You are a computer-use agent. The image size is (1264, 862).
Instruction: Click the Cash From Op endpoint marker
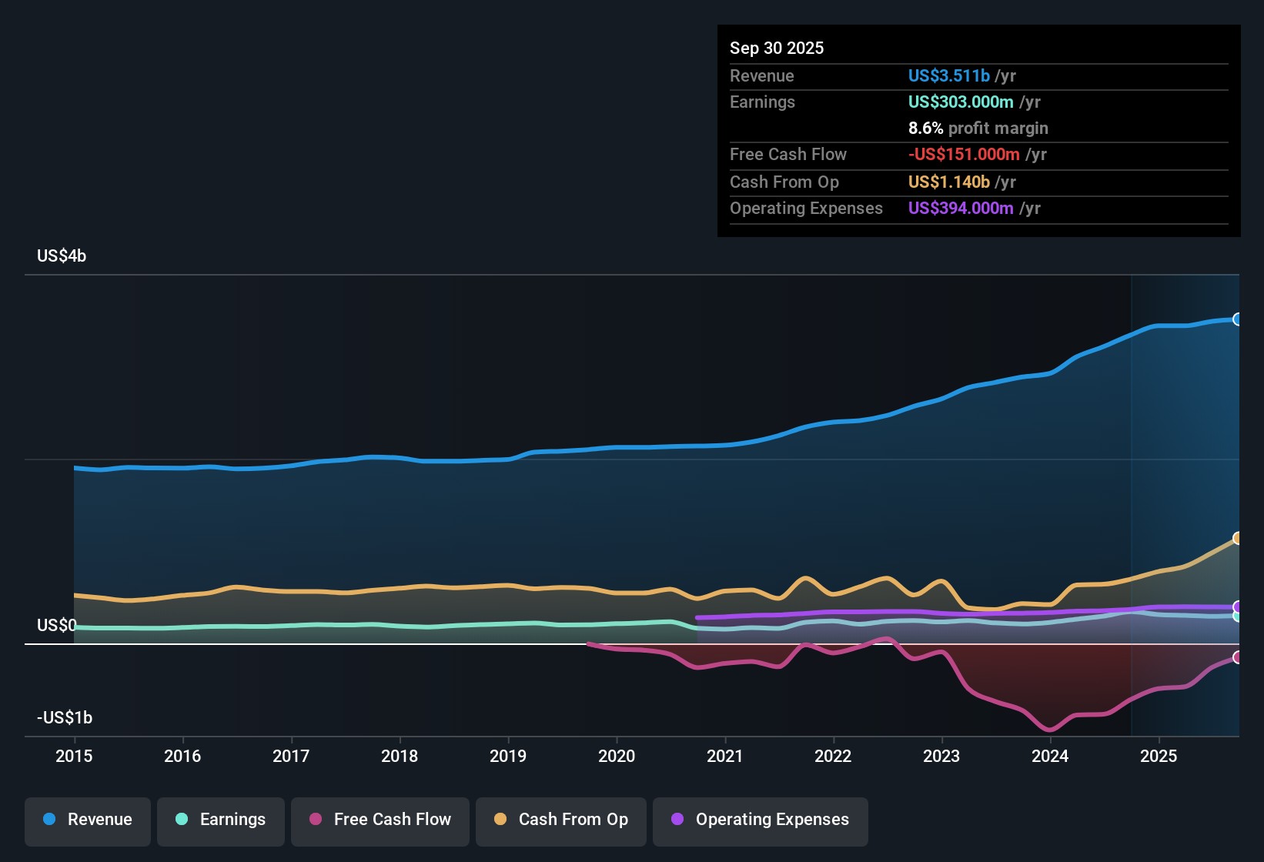tap(1238, 537)
